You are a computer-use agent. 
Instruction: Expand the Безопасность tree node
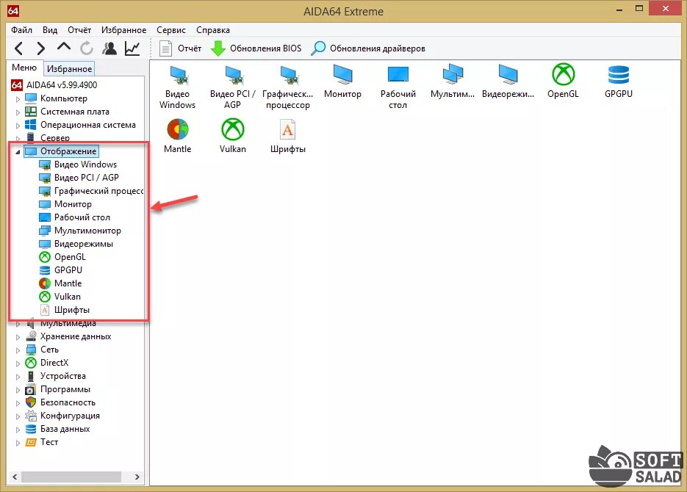point(18,403)
